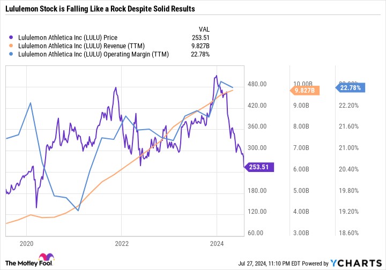
Task: Click the purple 253.51 price flag
Action: (x=260, y=167)
